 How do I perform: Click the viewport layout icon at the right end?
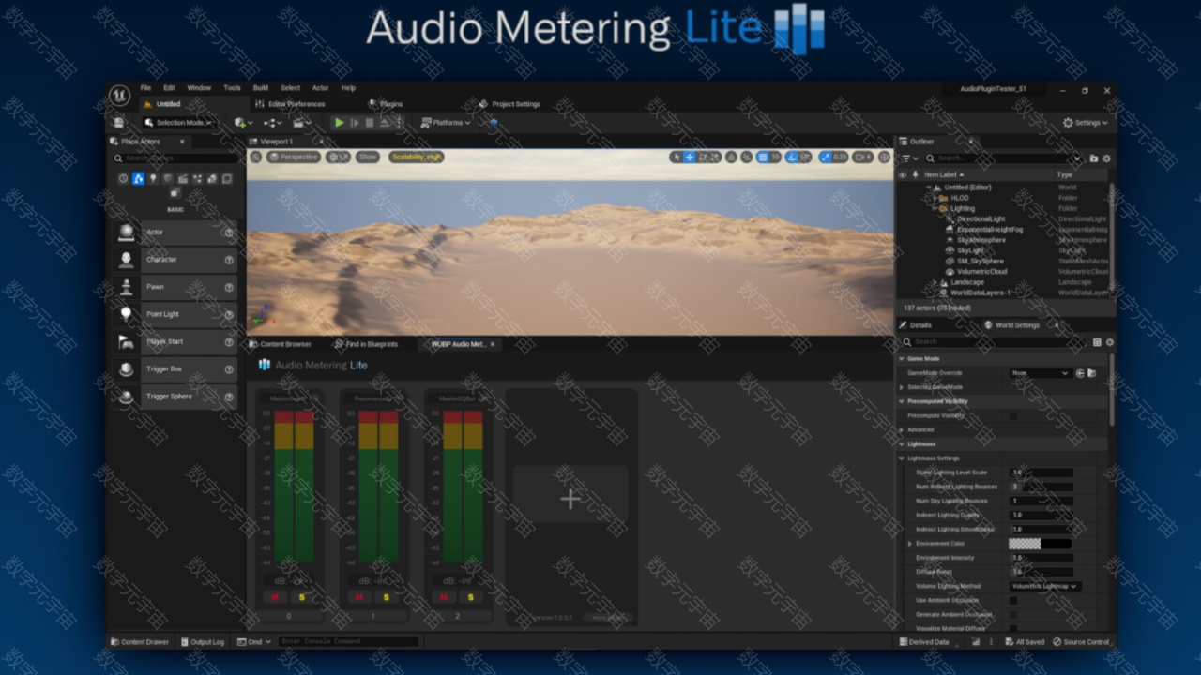point(884,157)
